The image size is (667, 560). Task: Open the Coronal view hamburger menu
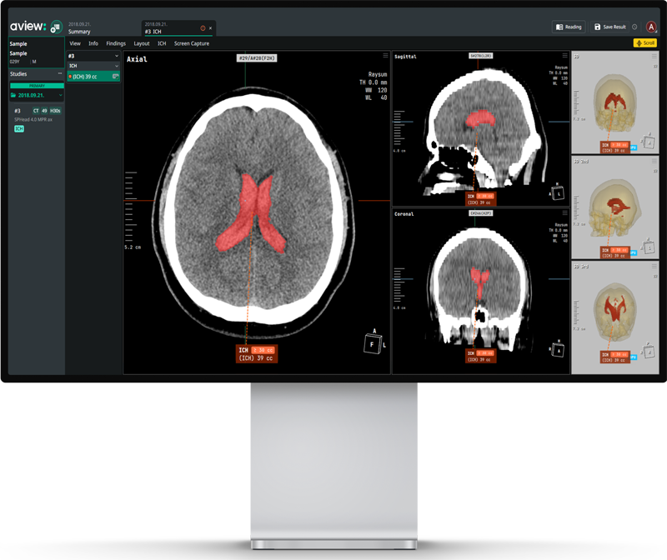click(x=565, y=213)
